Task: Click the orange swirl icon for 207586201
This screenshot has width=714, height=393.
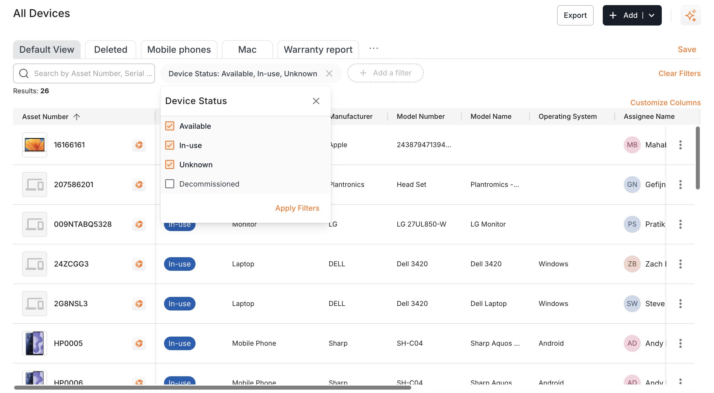Action: (x=139, y=185)
